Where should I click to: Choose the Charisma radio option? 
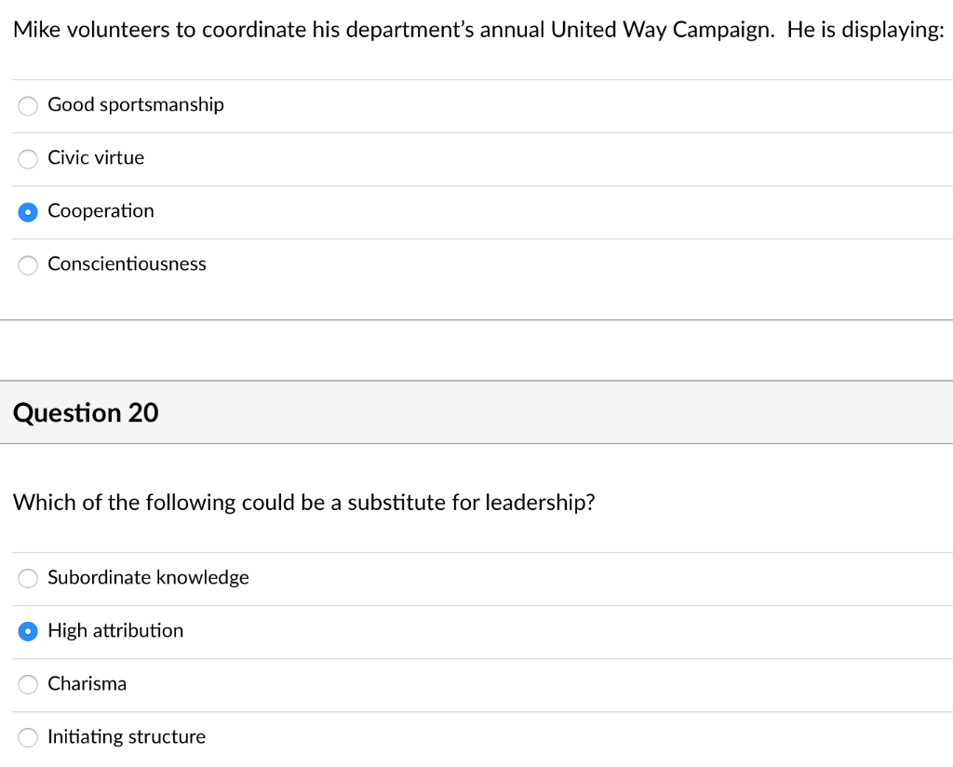[28, 684]
